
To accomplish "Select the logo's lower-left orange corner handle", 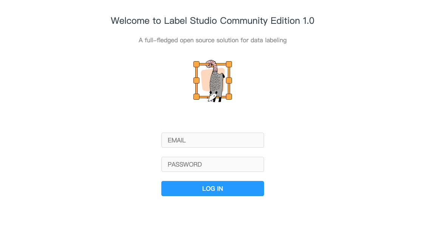I will point(196,97).
